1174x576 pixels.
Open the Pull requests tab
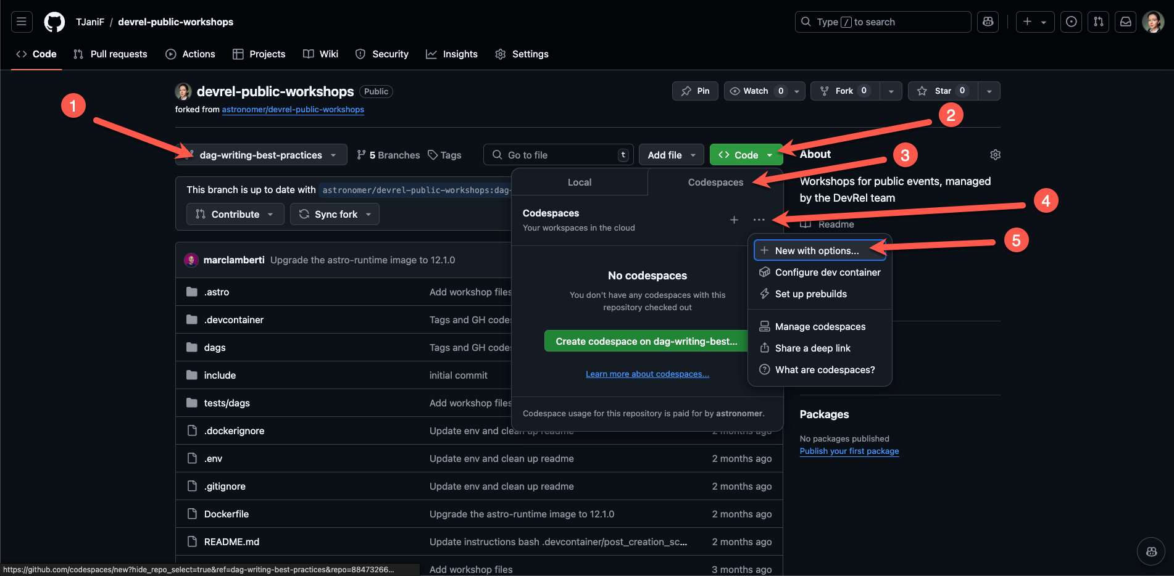click(x=110, y=54)
